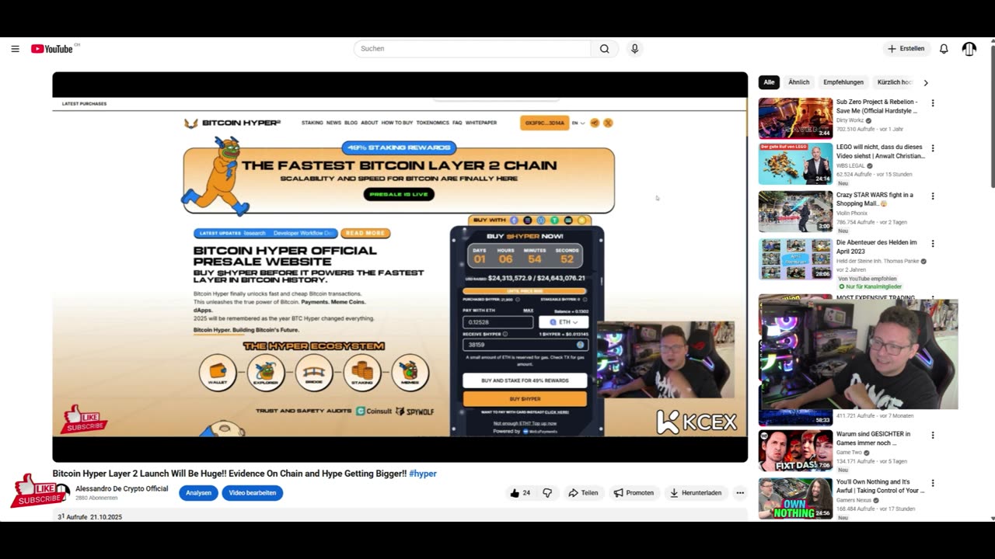Click the main video player

(x=400, y=267)
